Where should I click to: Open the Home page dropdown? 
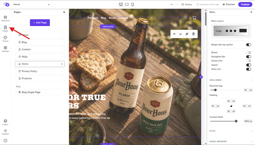click(32, 4)
